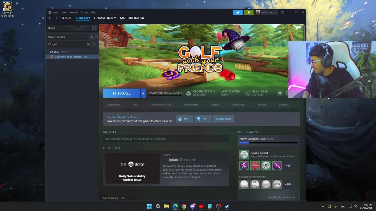Open the Help menu
This screenshot has width=376, height=211.
(x=93, y=13)
